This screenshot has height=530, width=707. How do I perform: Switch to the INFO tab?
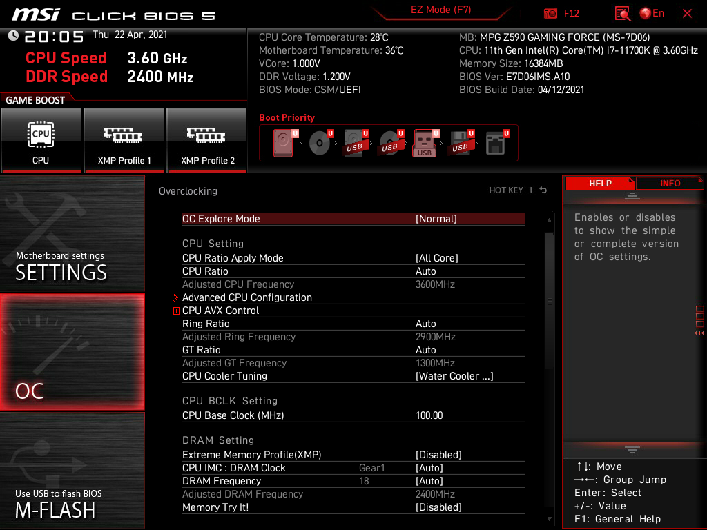point(670,184)
